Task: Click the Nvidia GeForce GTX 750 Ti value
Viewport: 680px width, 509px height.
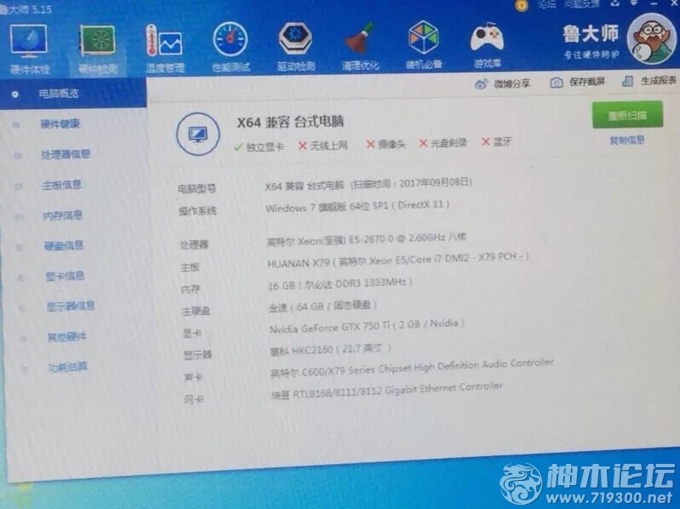Action: tap(367, 326)
